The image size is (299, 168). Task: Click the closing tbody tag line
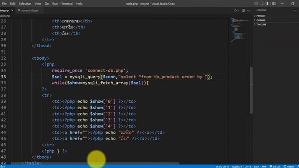(42, 157)
